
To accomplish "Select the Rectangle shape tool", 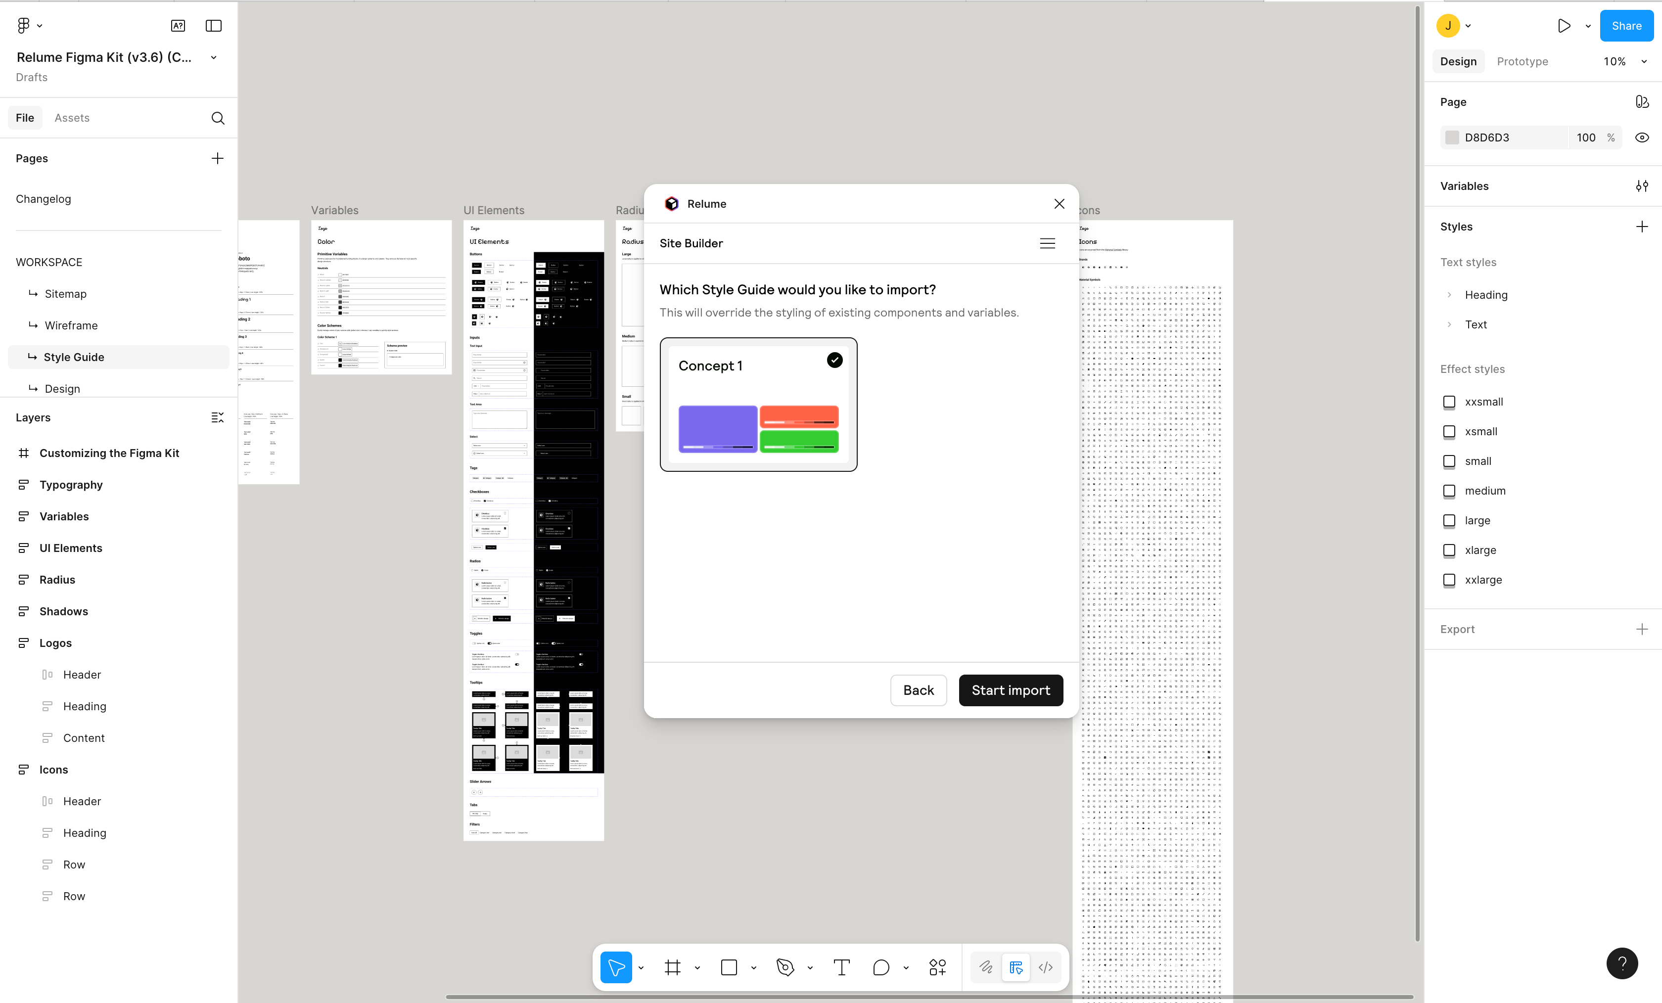I will [x=729, y=967].
